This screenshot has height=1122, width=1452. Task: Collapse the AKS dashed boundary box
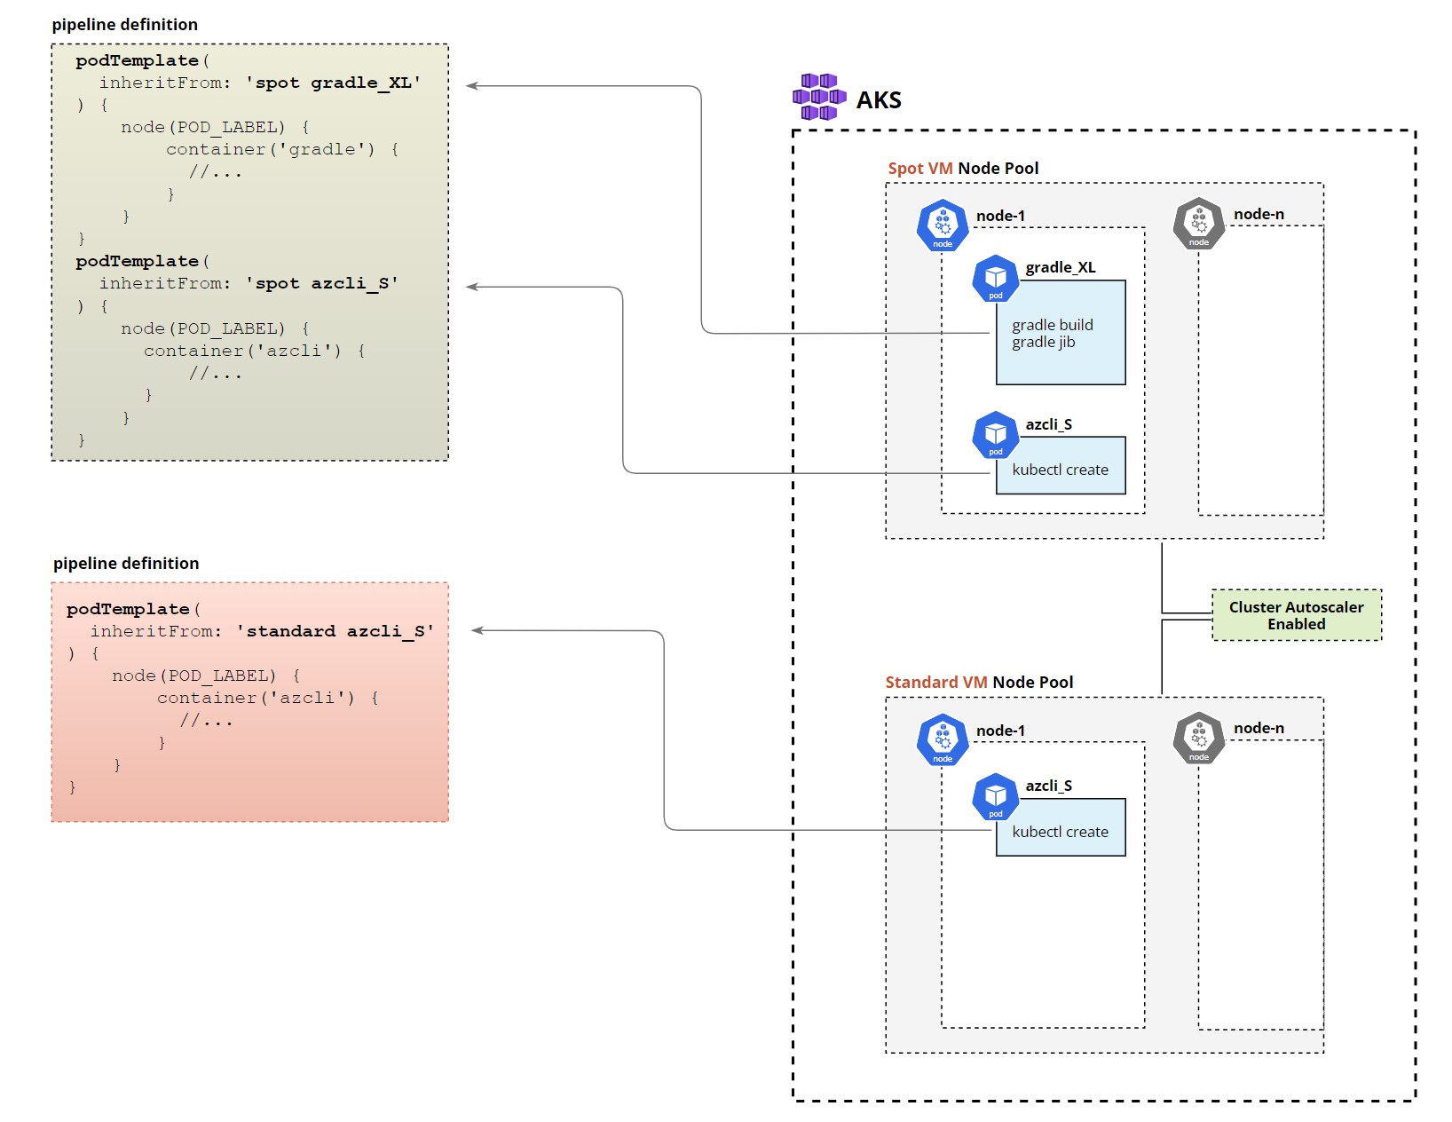(879, 100)
